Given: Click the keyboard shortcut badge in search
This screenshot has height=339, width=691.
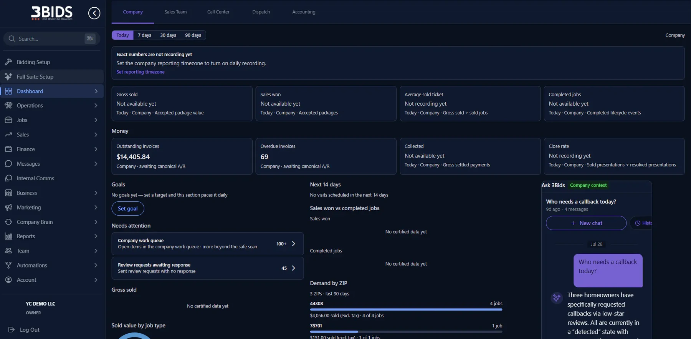Looking at the screenshot, I should click(90, 38).
